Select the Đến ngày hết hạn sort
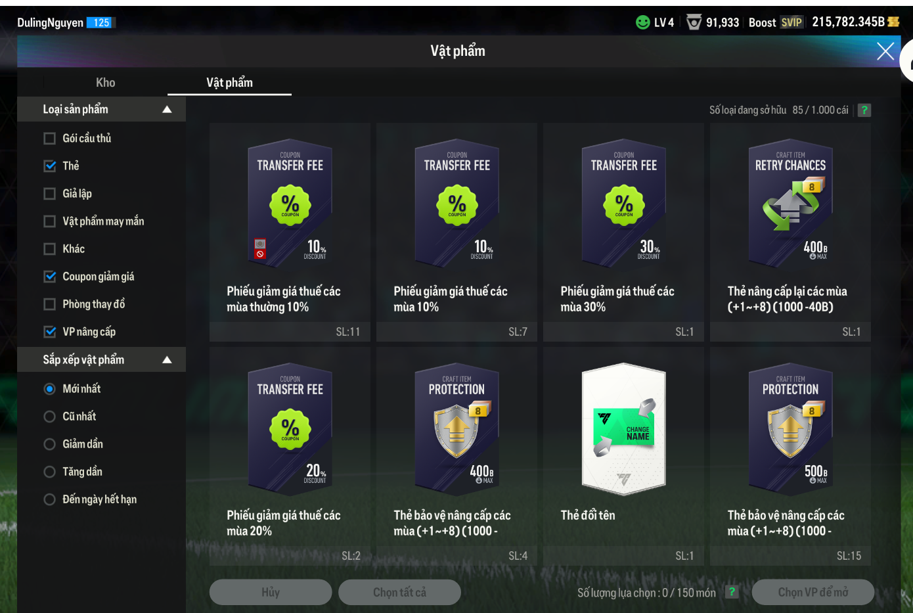The height and width of the screenshot is (613, 913). [x=49, y=499]
